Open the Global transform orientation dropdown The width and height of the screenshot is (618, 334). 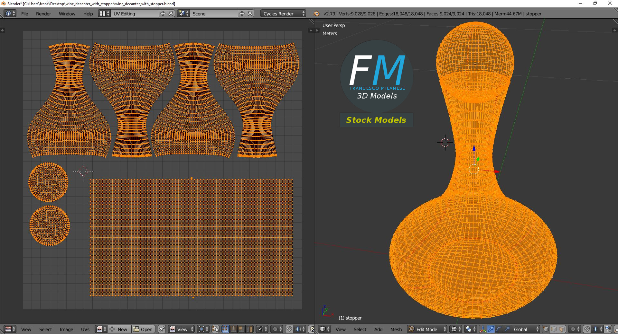click(526, 329)
